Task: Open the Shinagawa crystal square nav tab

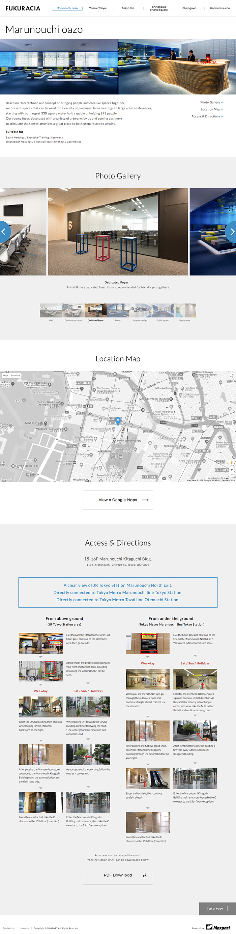Action: click(x=159, y=8)
